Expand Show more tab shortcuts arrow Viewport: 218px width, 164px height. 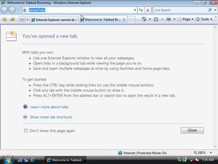click(x=25, y=117)
